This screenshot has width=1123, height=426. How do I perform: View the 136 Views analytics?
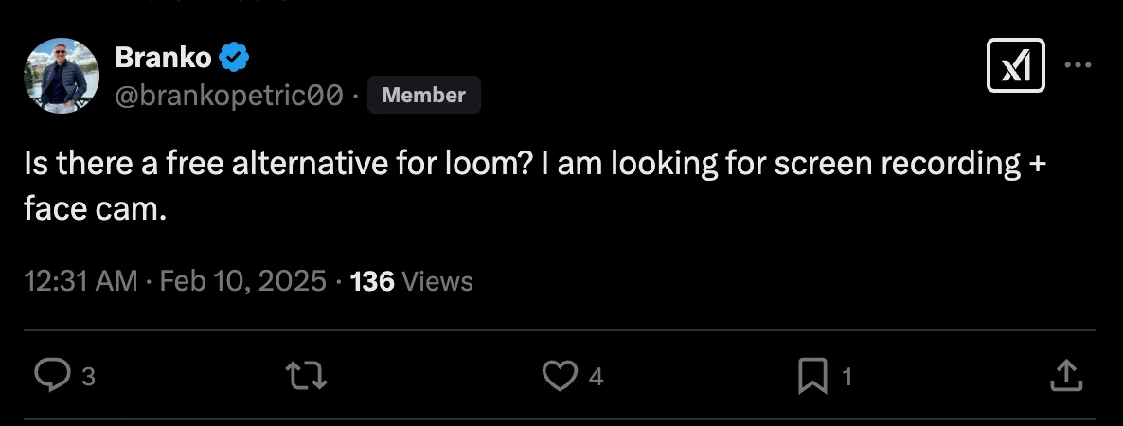click(x=411, y=281)
